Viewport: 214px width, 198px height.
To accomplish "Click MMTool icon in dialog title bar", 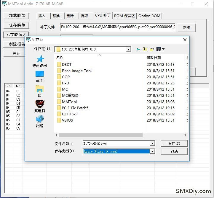I will coord(28,40).
